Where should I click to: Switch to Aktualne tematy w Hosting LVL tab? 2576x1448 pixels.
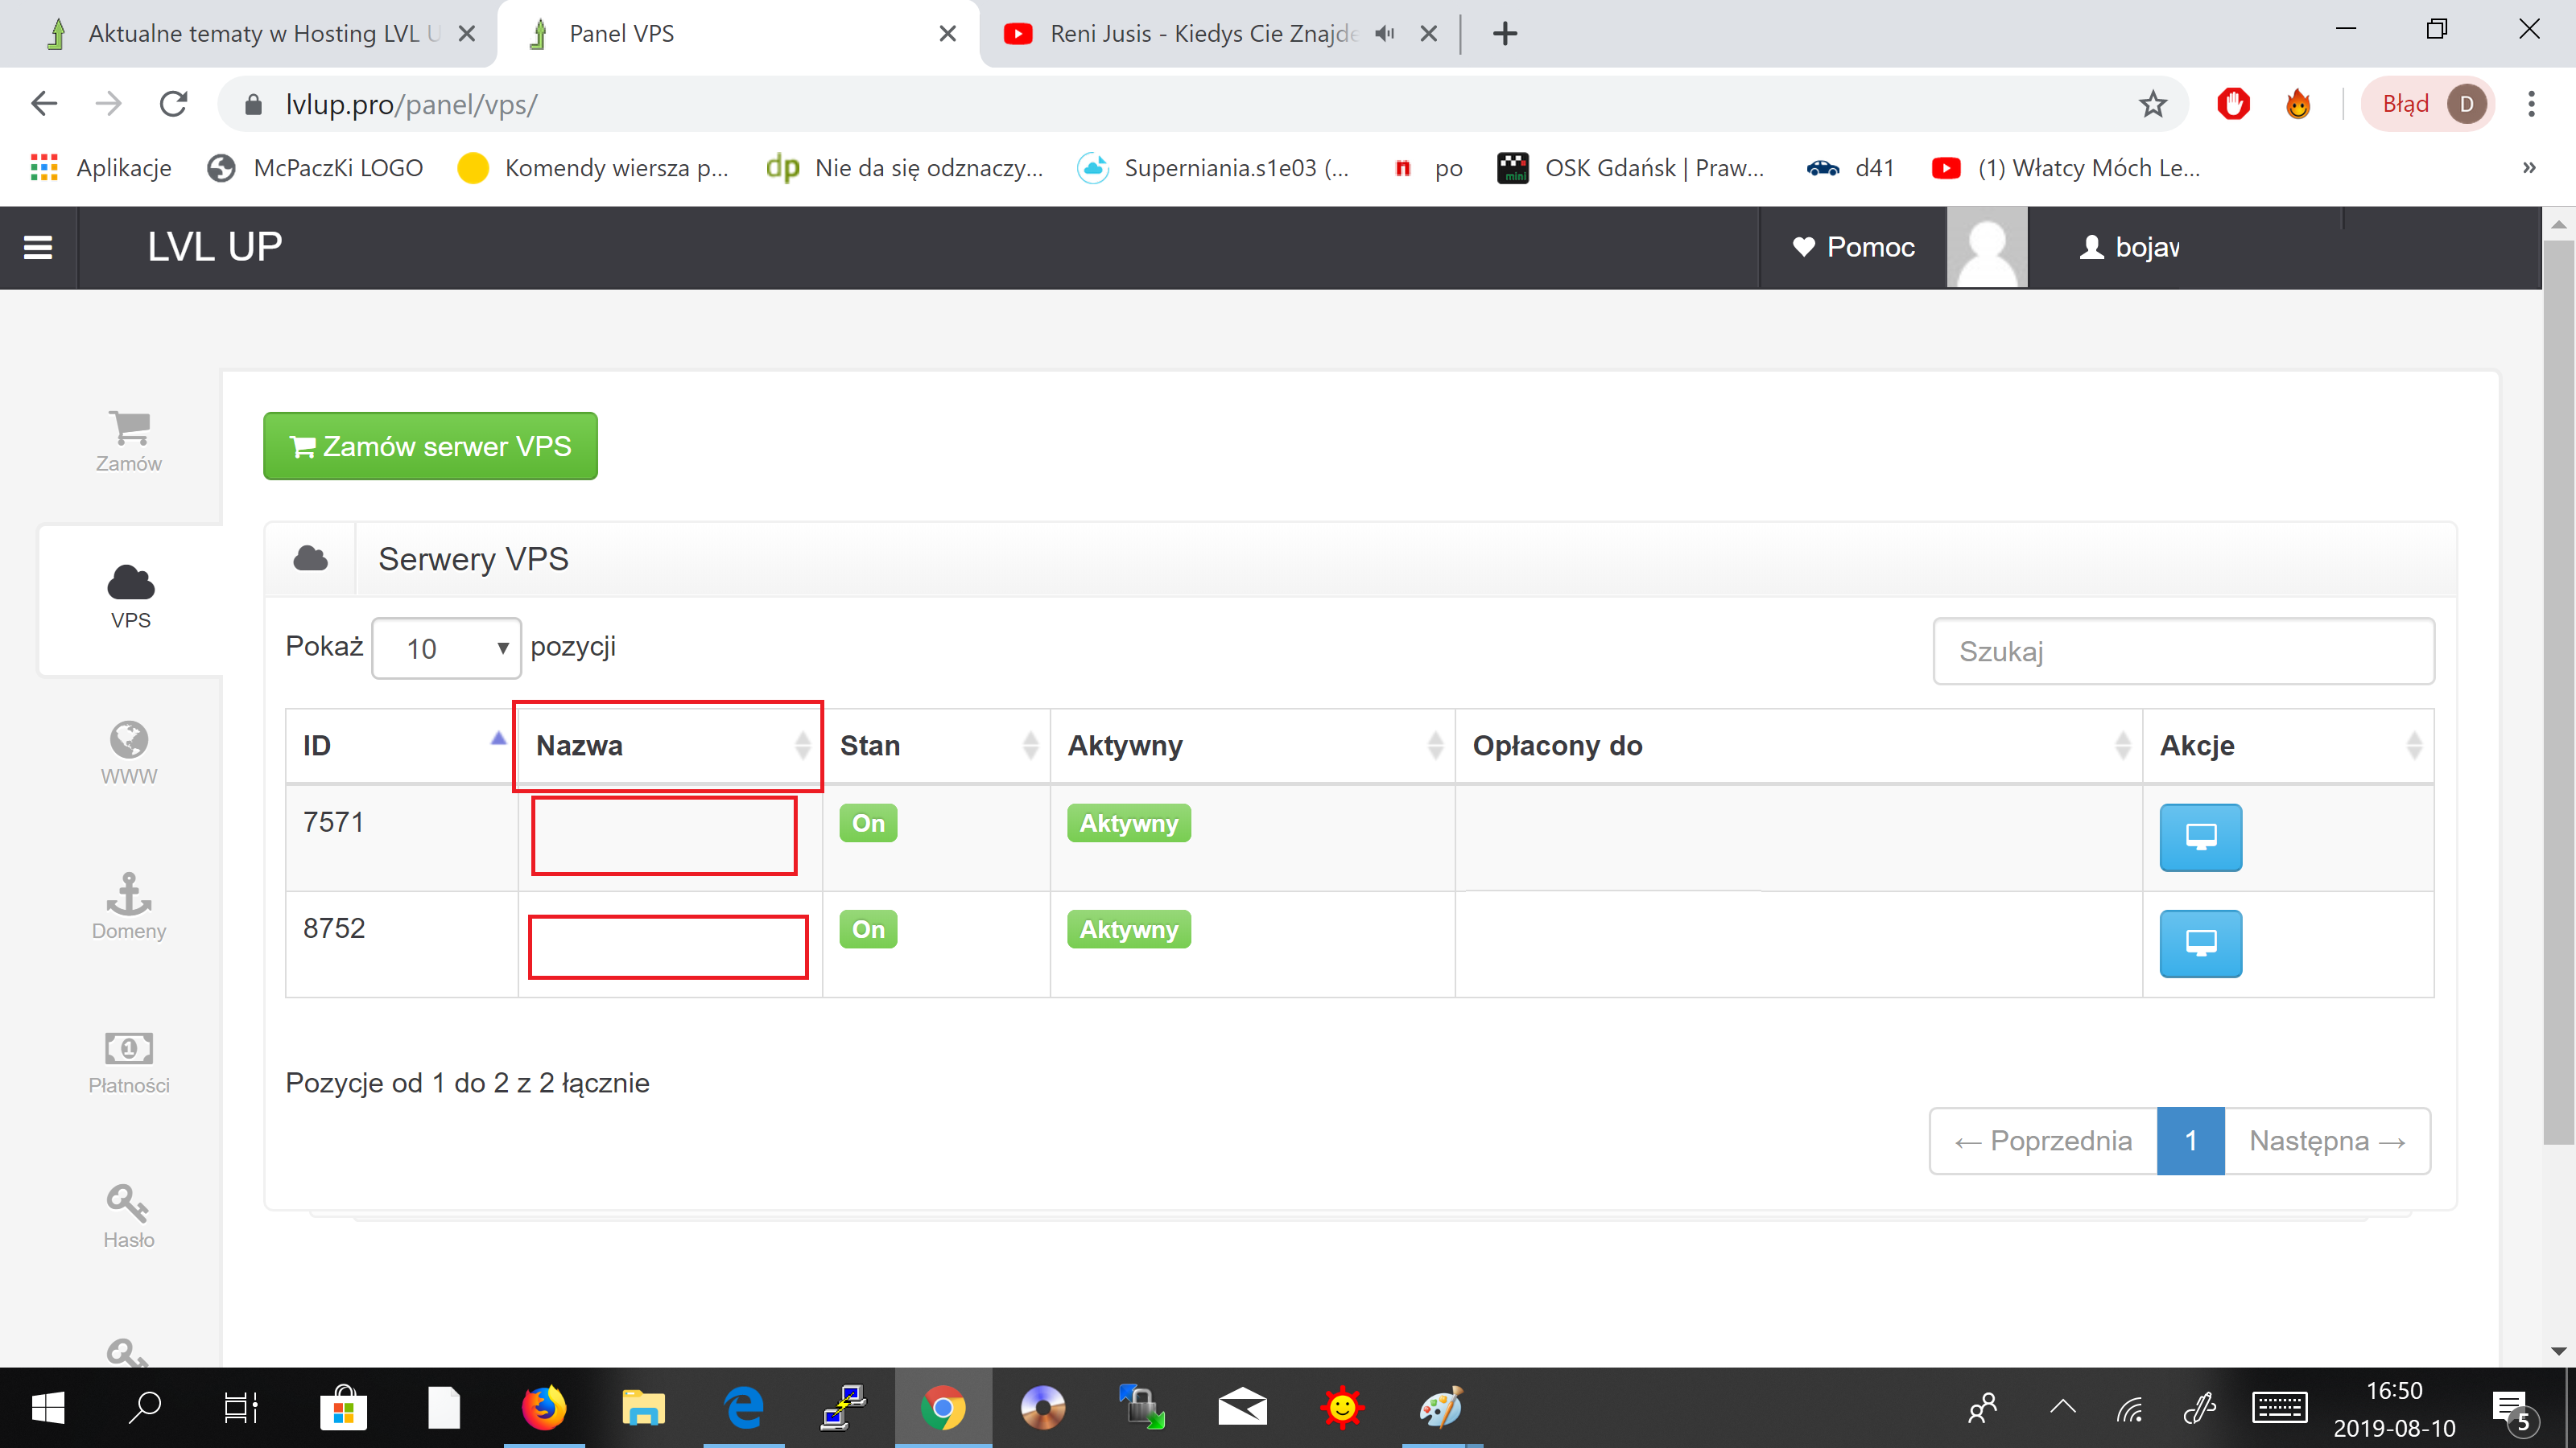click(x=250, y=34)
